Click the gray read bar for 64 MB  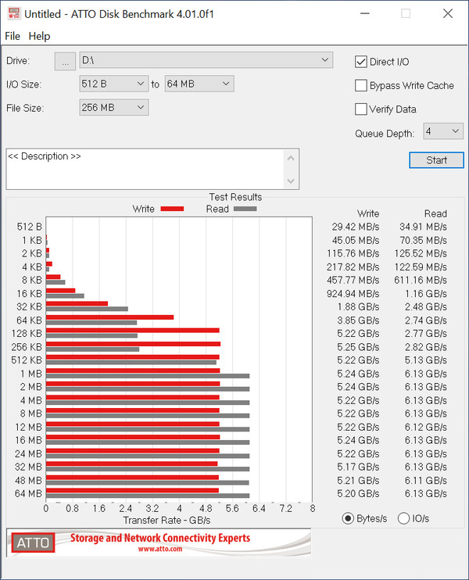(148, 496)
